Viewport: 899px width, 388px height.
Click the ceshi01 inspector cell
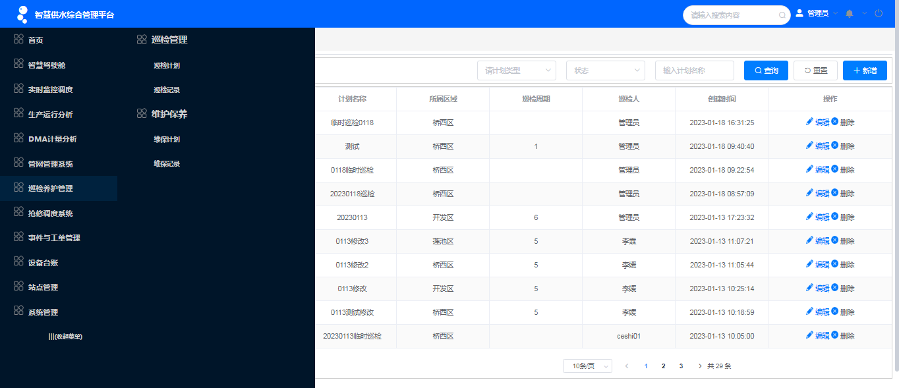click(x=629, y=336)
